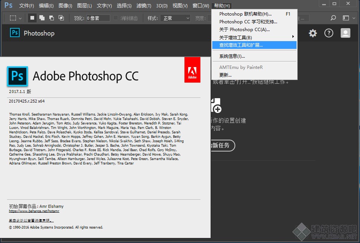This screenshot has width=360, height=243.
Task: Click the help question mark icon
Action: click(329, 33)
